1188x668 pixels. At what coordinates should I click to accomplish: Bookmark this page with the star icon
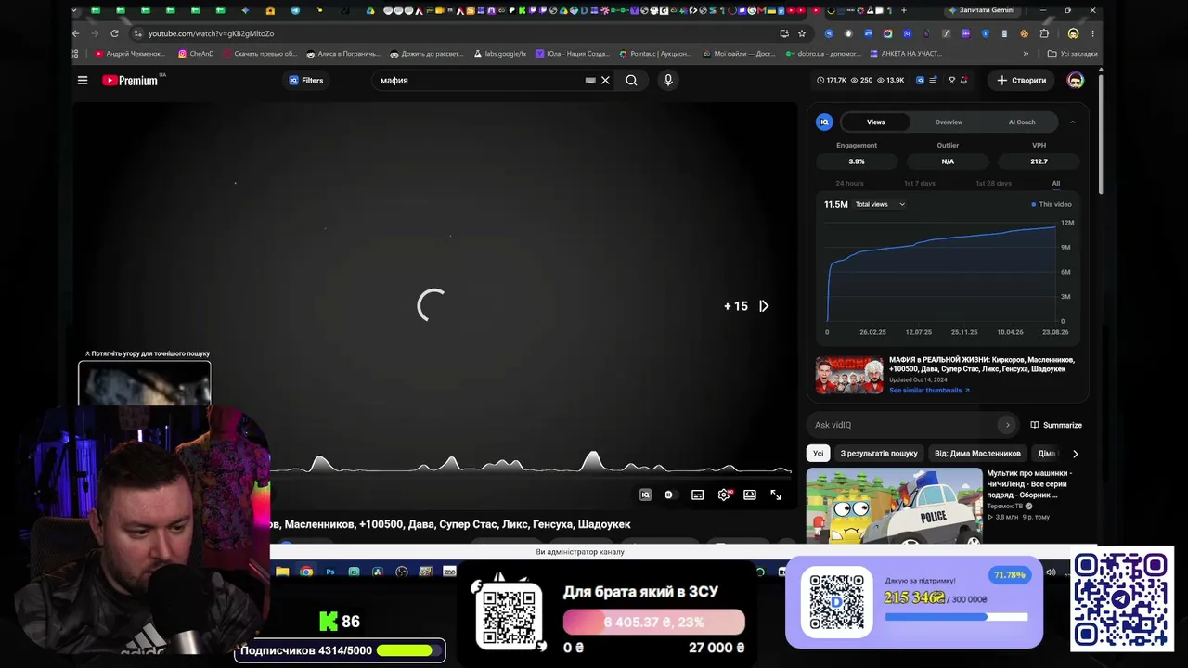[x=802, y=33]
